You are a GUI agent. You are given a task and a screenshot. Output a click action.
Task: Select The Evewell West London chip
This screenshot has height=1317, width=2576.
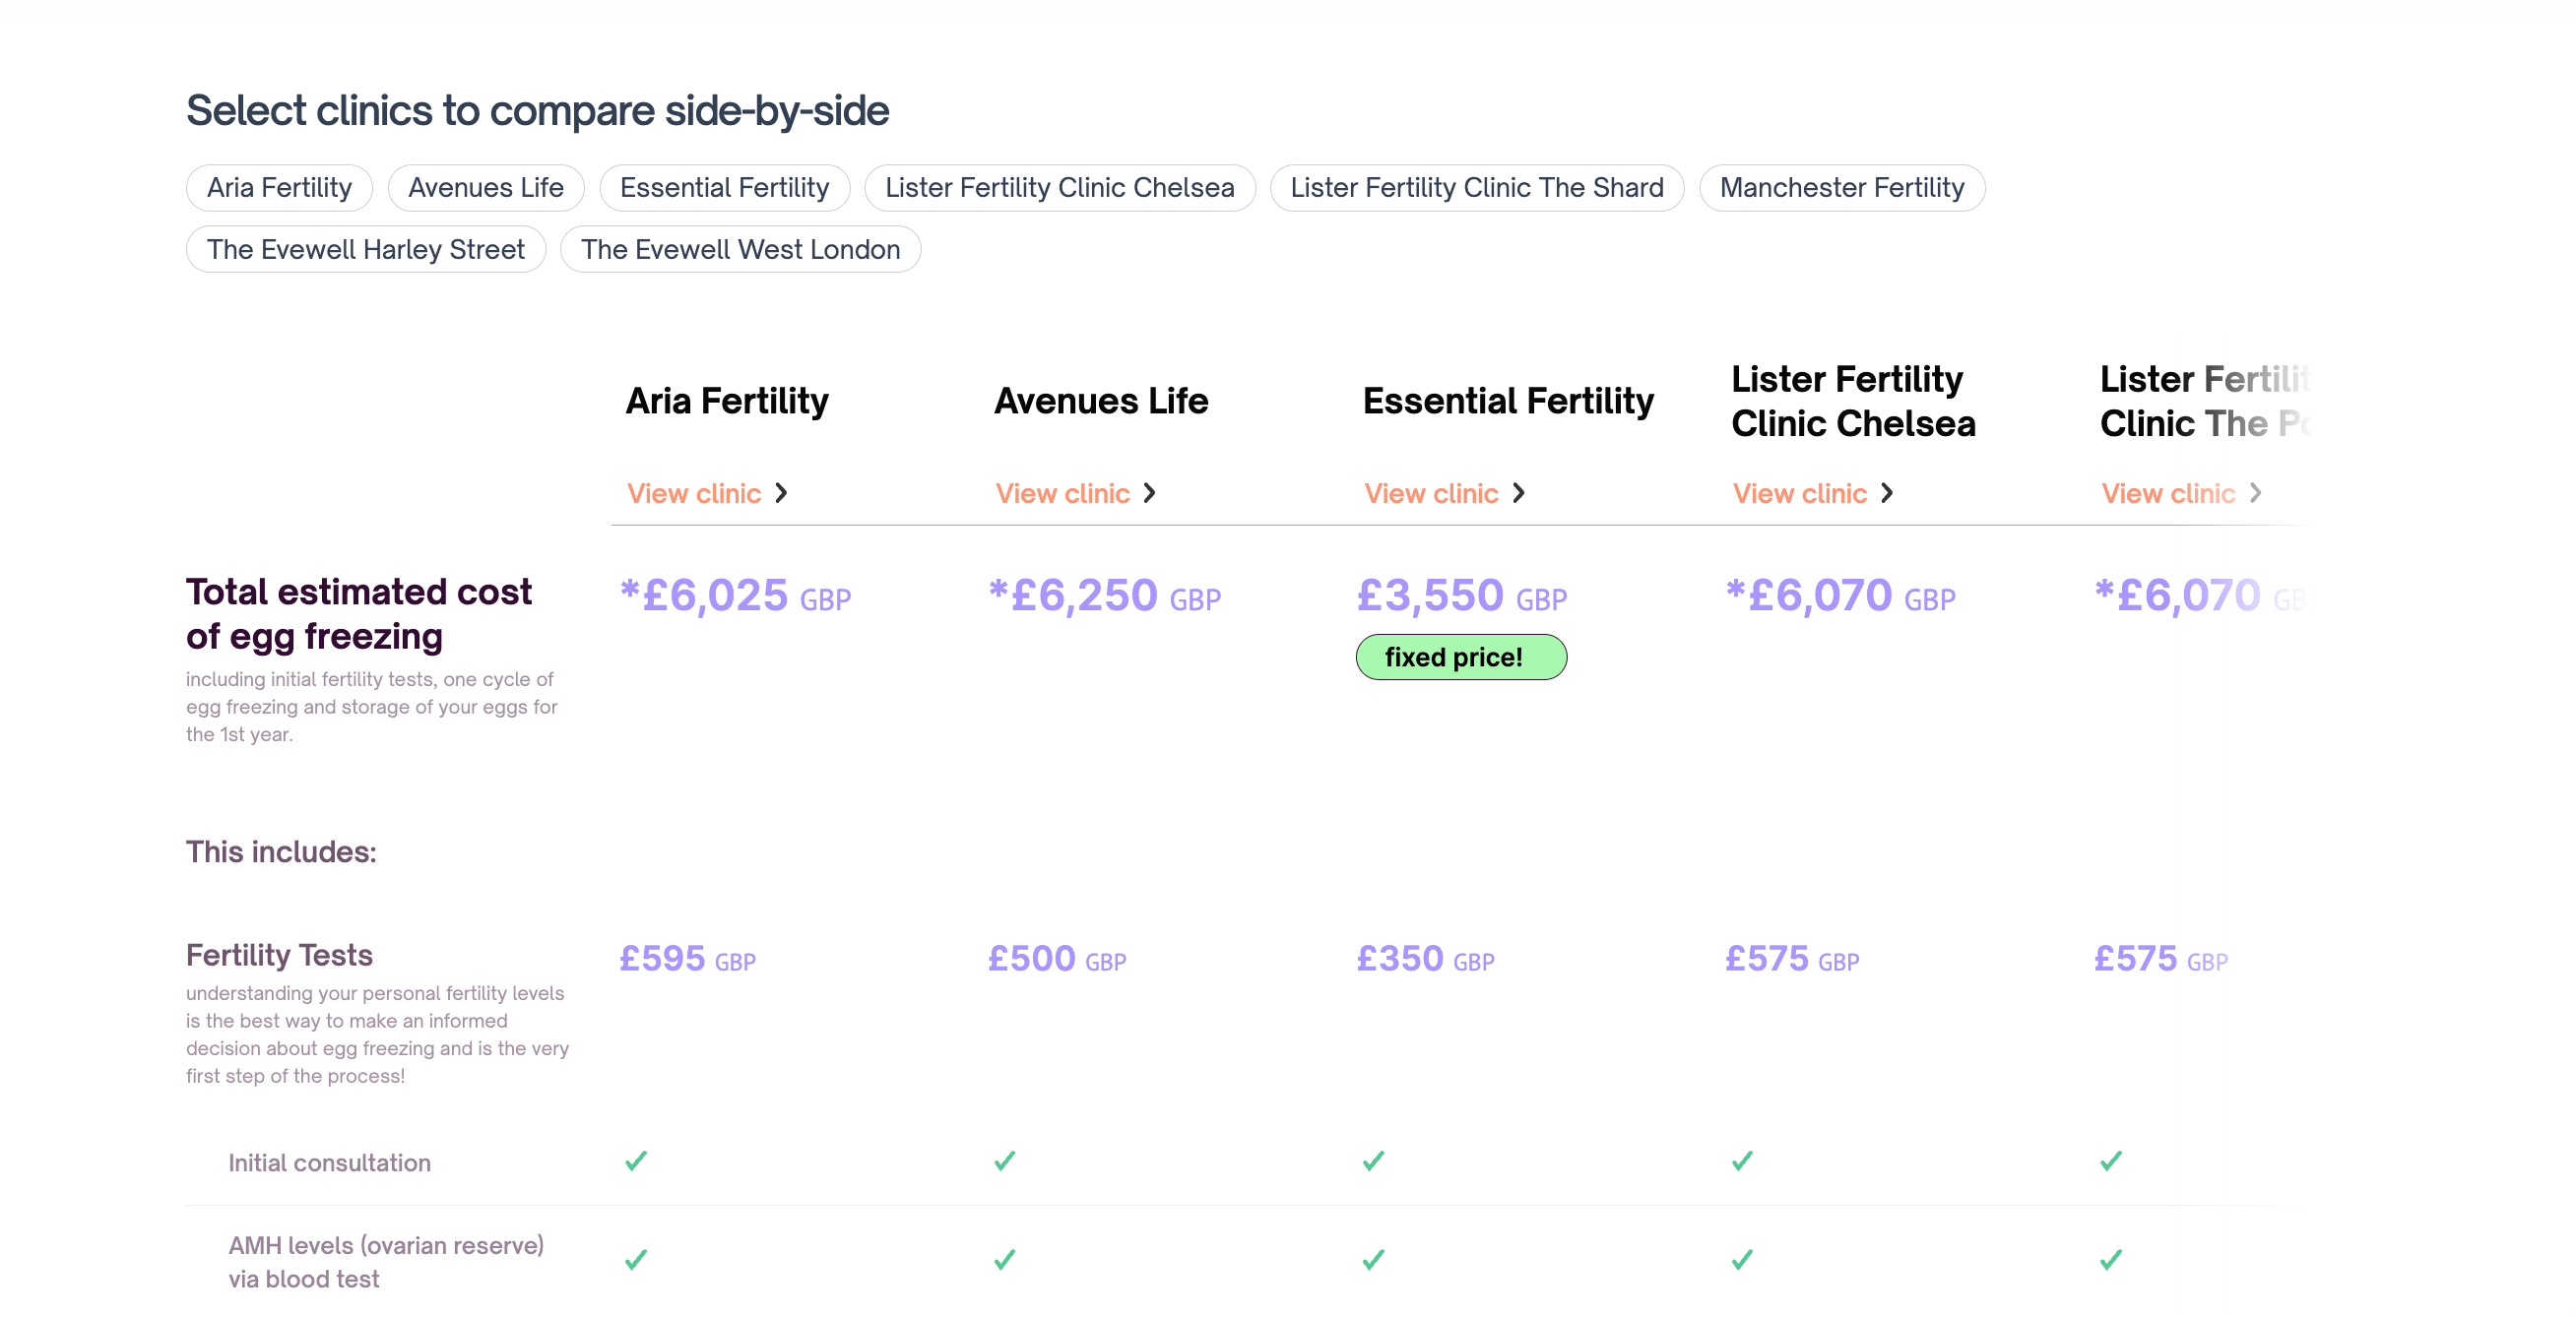pos(741,250)
